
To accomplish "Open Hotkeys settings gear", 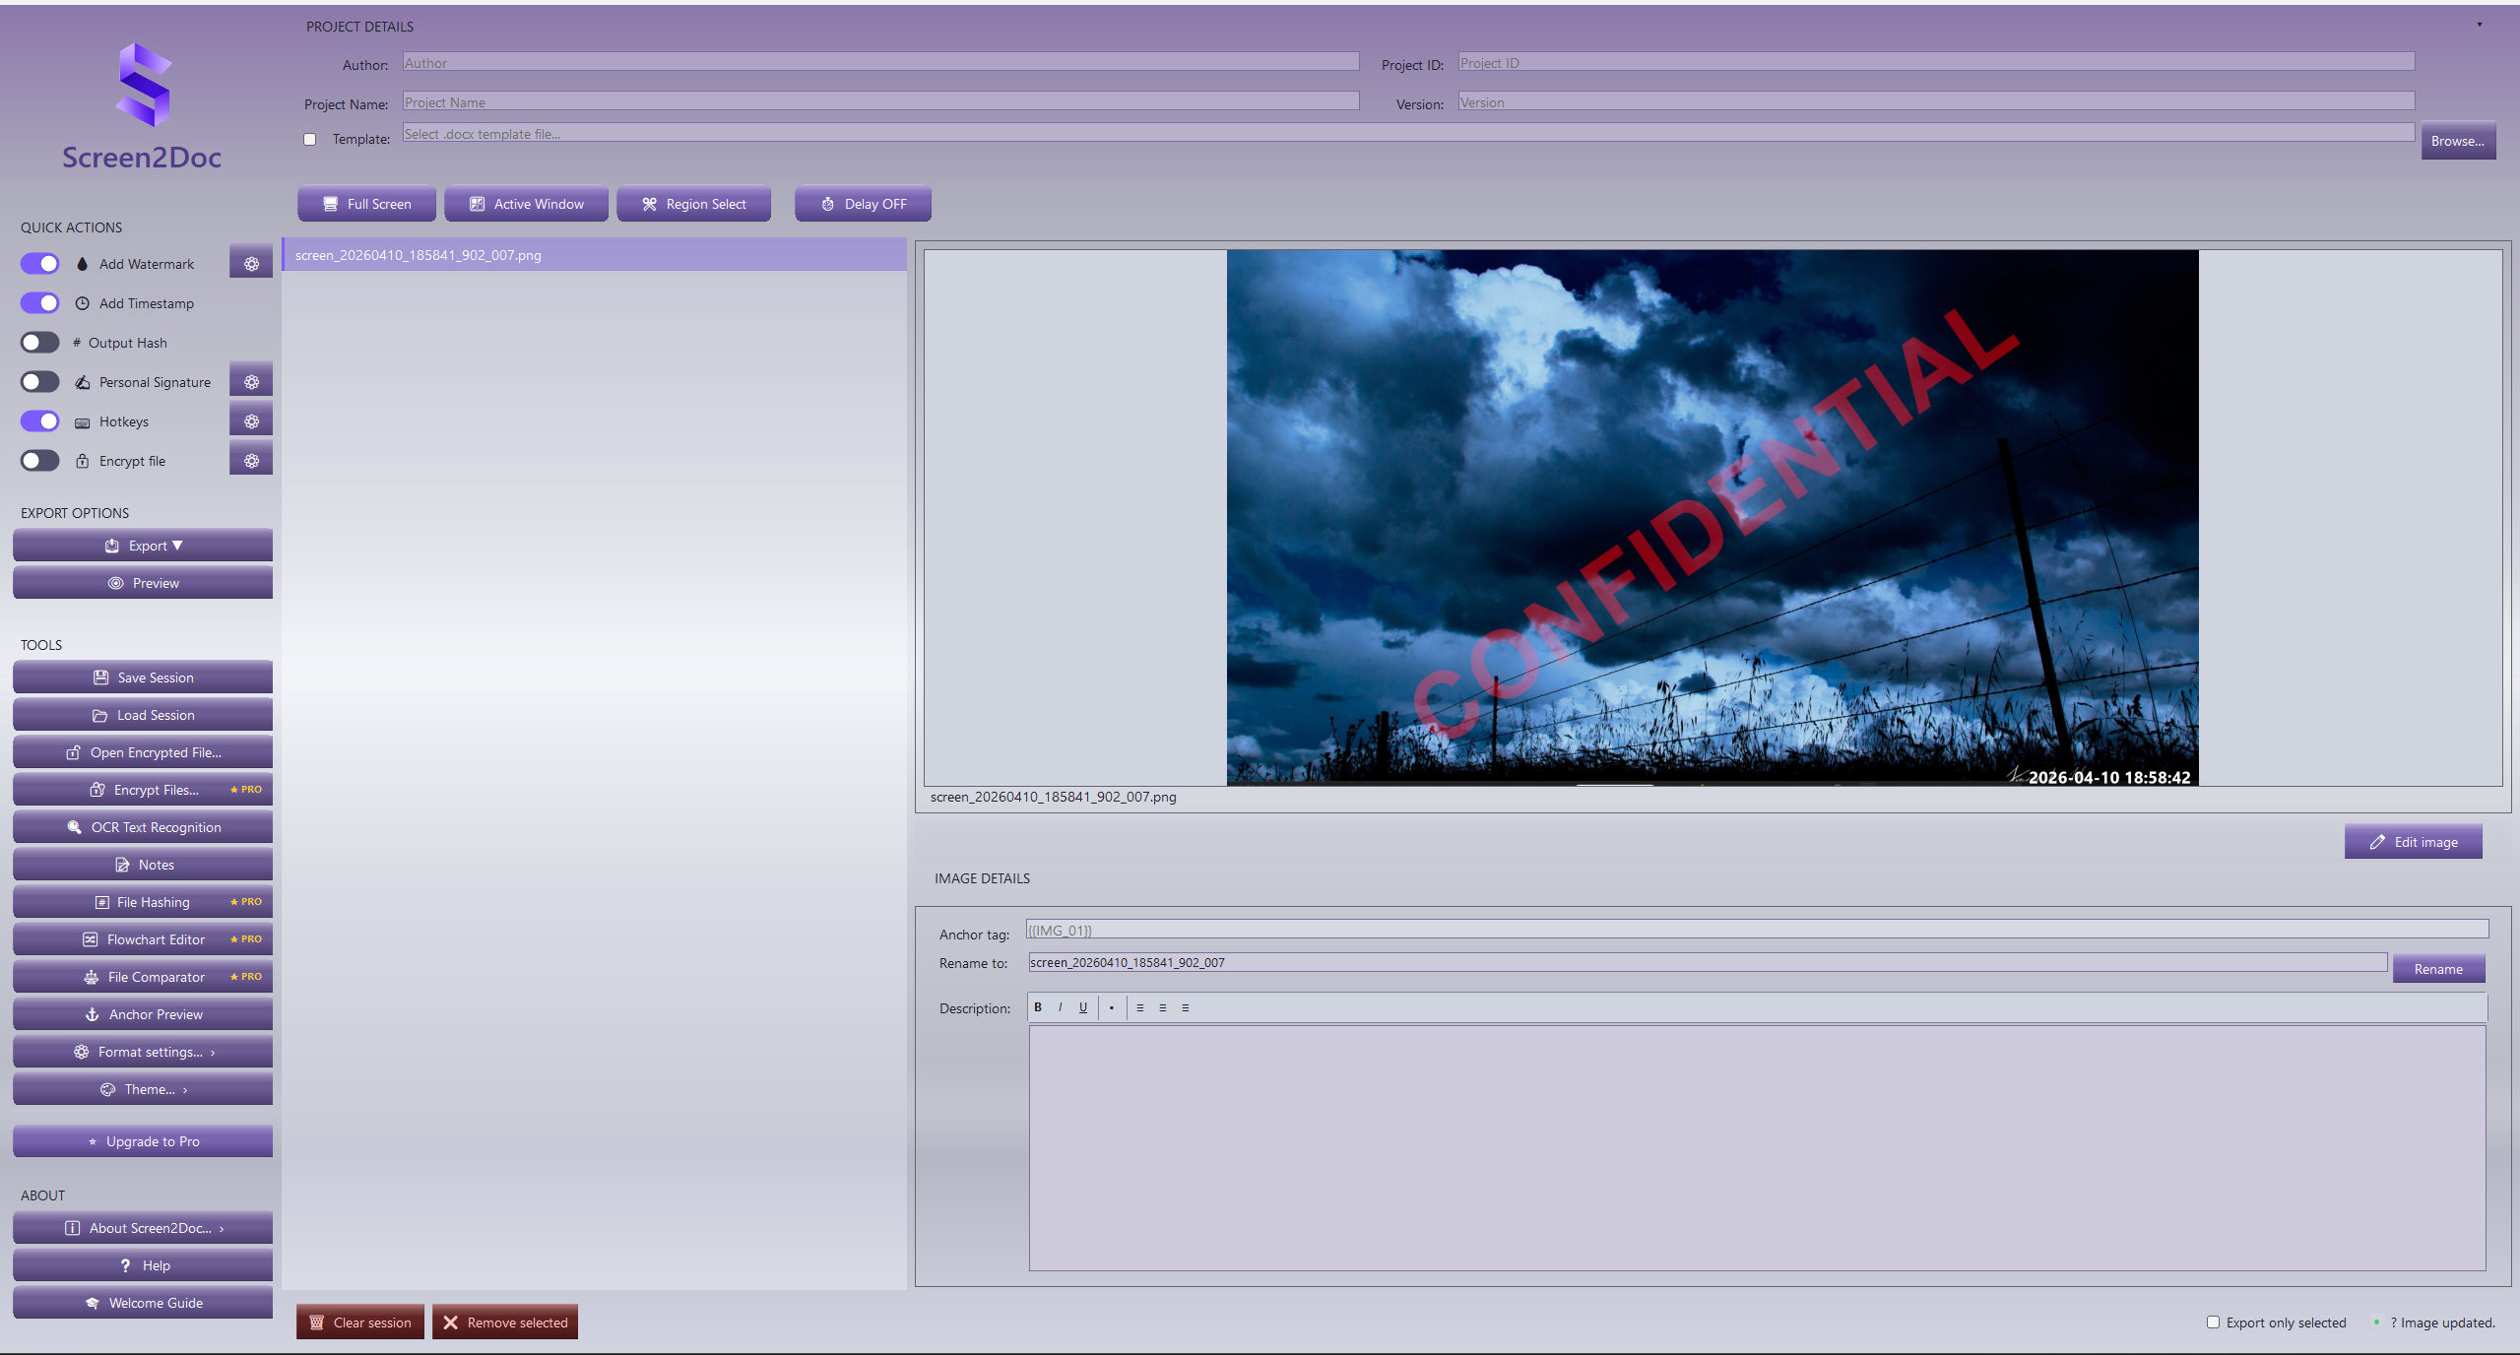I will pos(251,421).
